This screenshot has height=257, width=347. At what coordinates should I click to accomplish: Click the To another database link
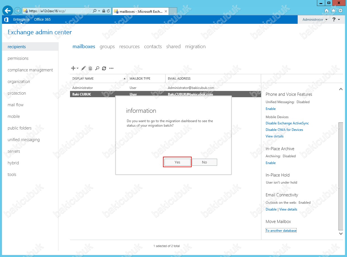(x=281, y=231)
